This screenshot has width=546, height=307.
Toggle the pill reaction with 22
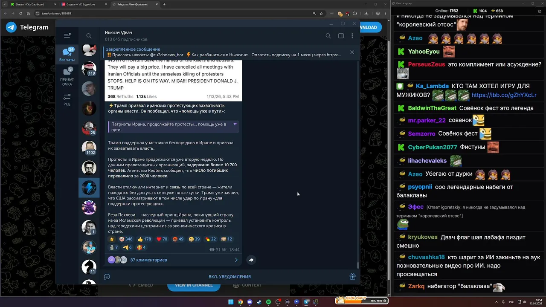(x=211, y=239)
